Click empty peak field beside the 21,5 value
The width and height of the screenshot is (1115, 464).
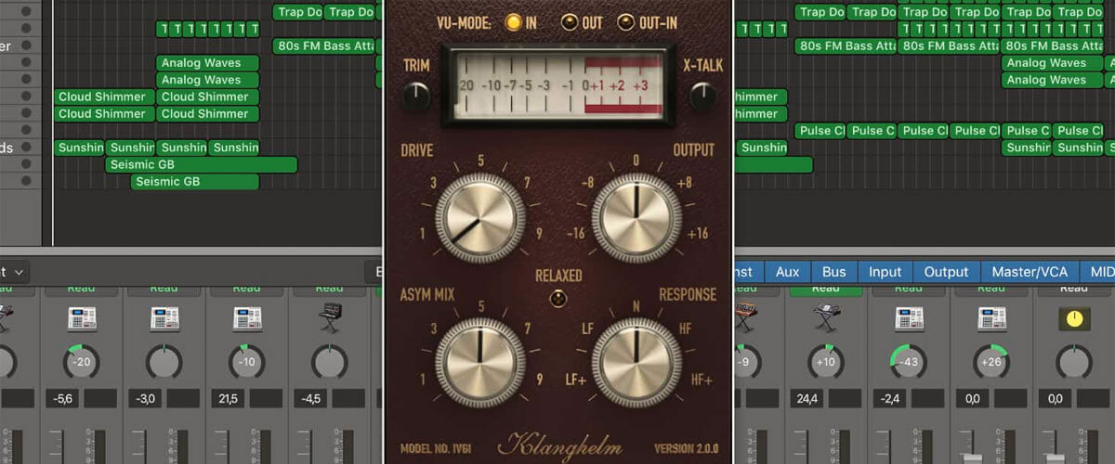(266, 398)
